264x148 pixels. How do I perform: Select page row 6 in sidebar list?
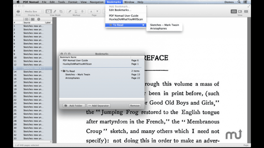(x=33, y=43)
